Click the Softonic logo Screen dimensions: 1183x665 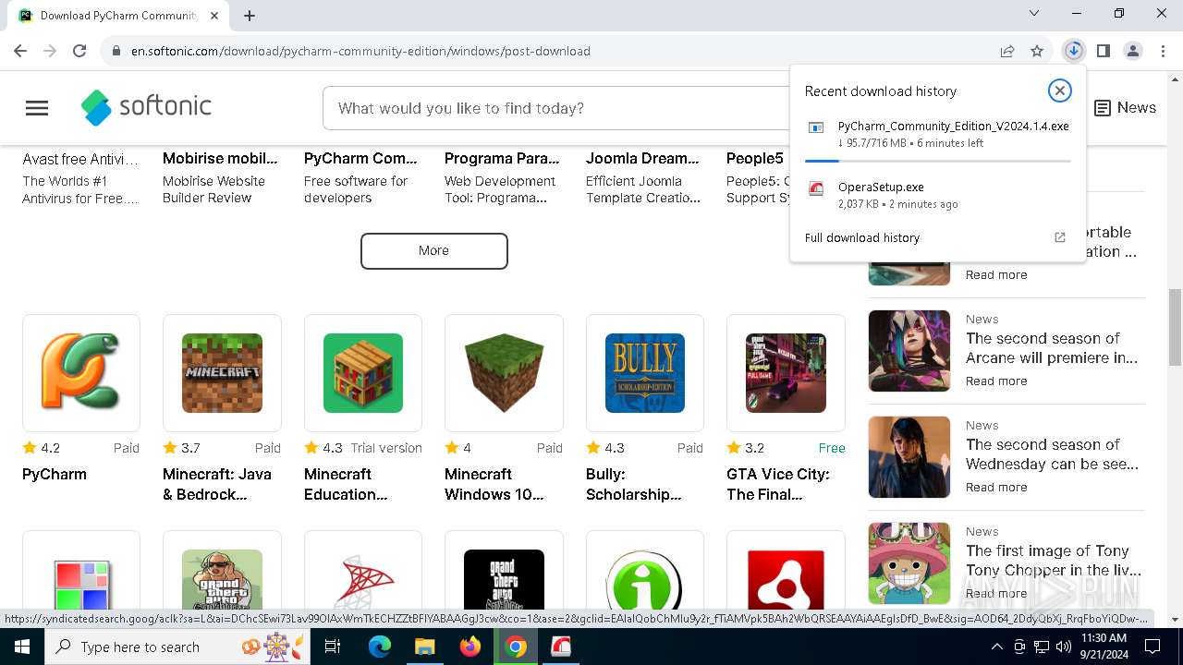pyautogui.click(x=146, y=108)
